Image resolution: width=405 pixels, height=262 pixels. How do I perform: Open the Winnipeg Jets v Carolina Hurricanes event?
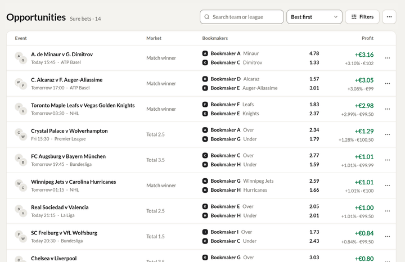tap(73, 182)
